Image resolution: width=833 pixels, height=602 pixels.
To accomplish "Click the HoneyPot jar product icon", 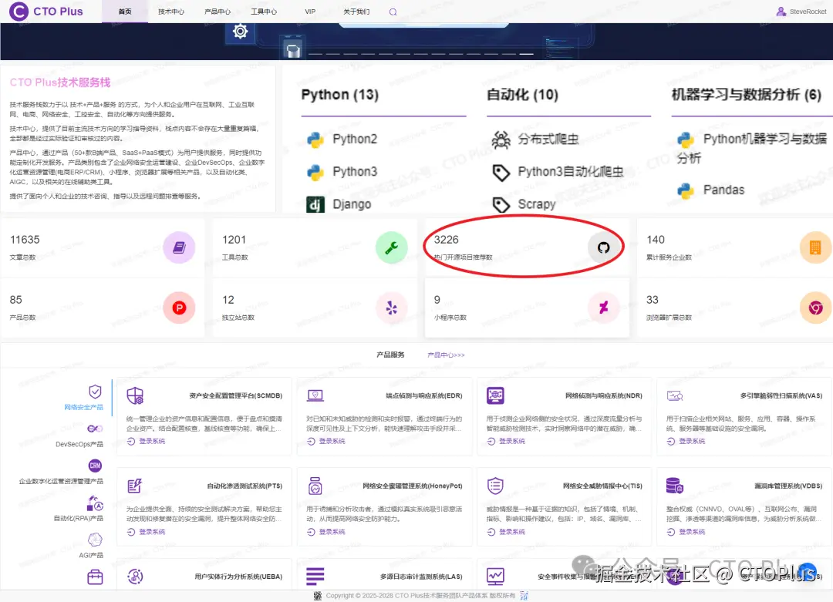I will click(x=315, y=486).
